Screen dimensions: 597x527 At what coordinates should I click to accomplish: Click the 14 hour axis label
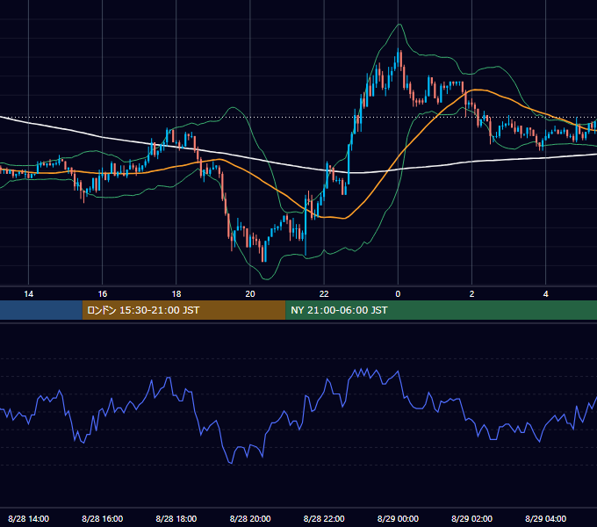[29, 294]
